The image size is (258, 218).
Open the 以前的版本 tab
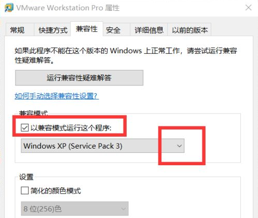(189, 30)
